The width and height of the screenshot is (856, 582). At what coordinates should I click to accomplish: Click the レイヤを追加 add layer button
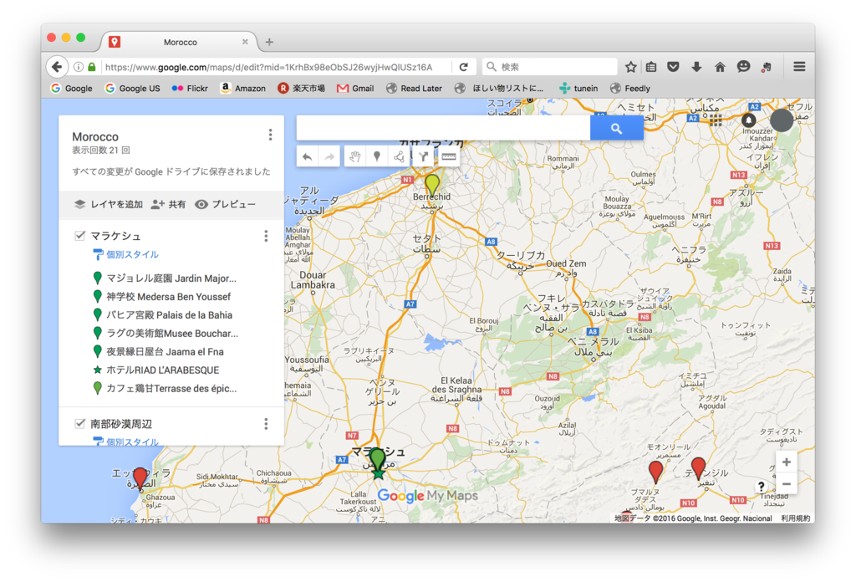click(x=108, y=204)
